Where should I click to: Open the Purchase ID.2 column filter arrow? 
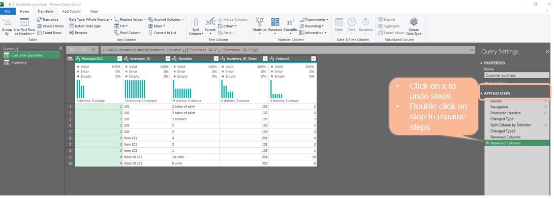[119, 58]
